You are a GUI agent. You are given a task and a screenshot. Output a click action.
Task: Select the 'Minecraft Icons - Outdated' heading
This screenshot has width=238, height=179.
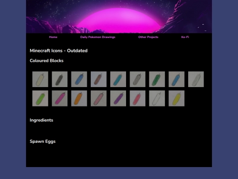click(59, 51)
